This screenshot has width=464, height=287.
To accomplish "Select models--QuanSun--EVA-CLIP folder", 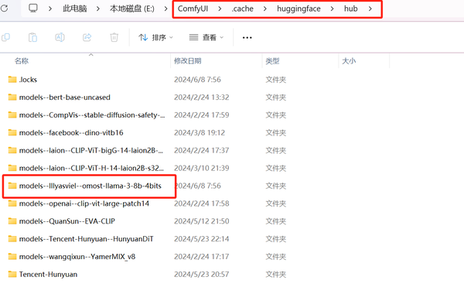I will pos(67,221).
